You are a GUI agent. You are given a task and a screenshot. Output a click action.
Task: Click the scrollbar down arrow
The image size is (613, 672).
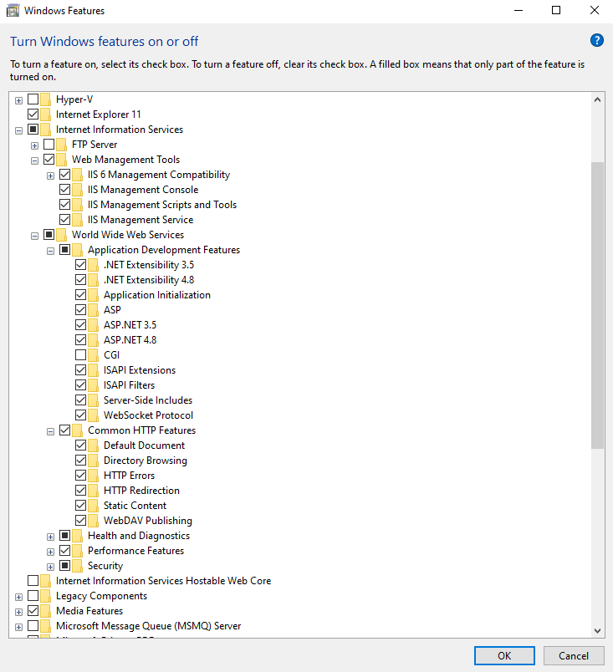[598, 630]
